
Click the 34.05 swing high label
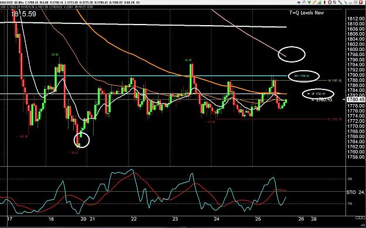pyautogui.click(x=188, y=60)
